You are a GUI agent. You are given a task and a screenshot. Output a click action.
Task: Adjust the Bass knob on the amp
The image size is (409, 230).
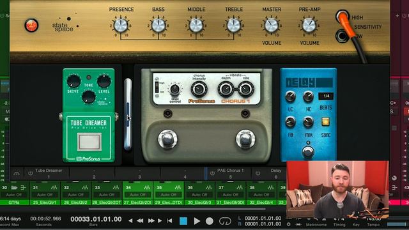coord(158,26)
